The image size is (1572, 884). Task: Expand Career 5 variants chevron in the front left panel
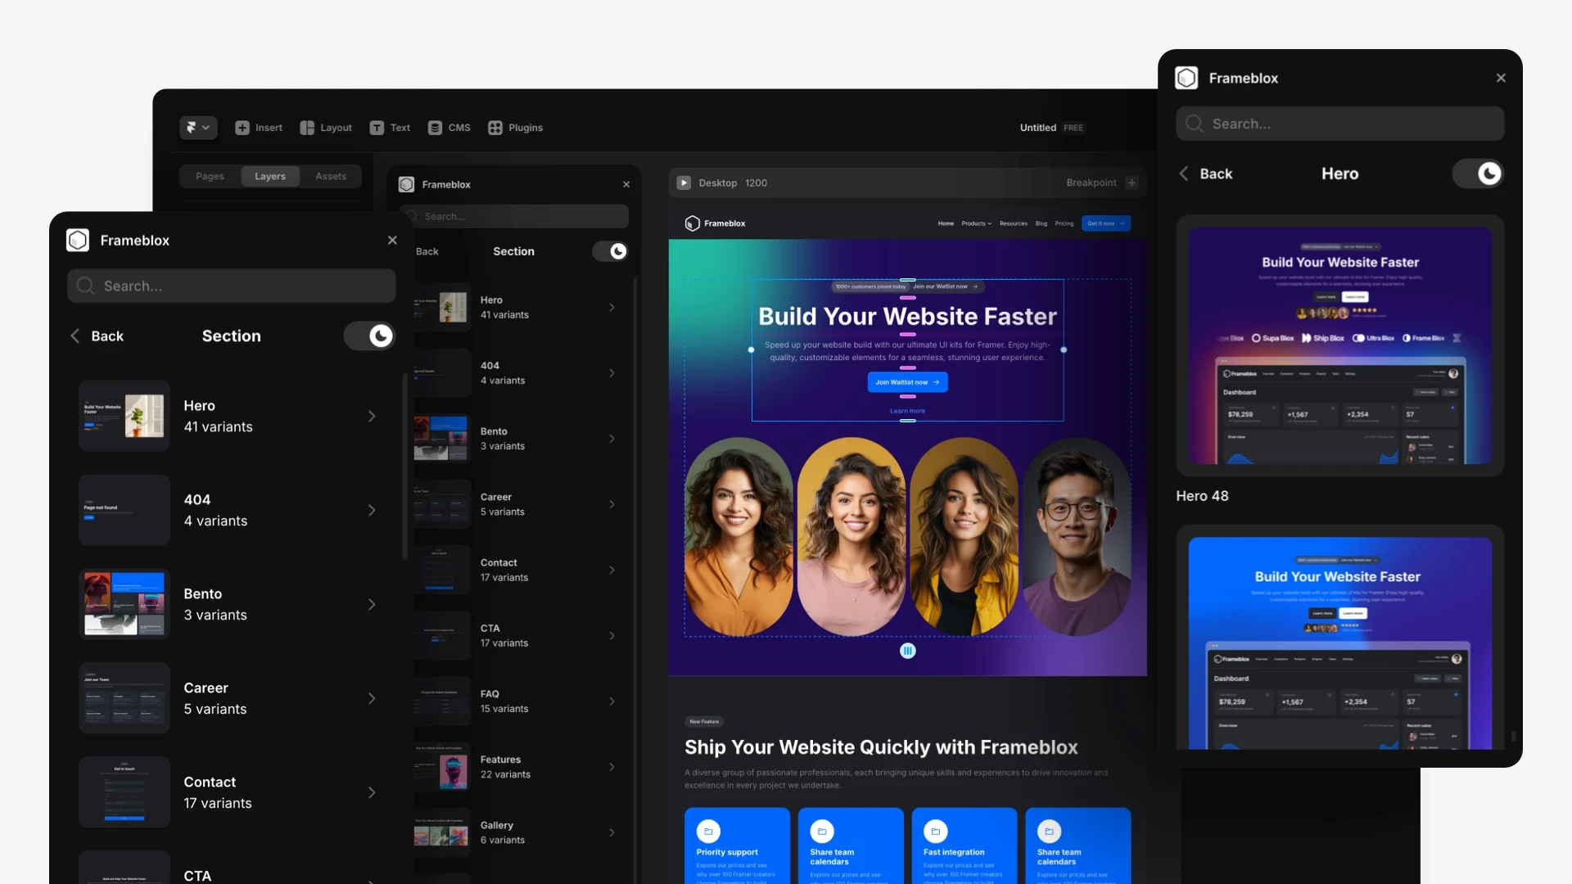pyautogui.click(x=372, y=698)
